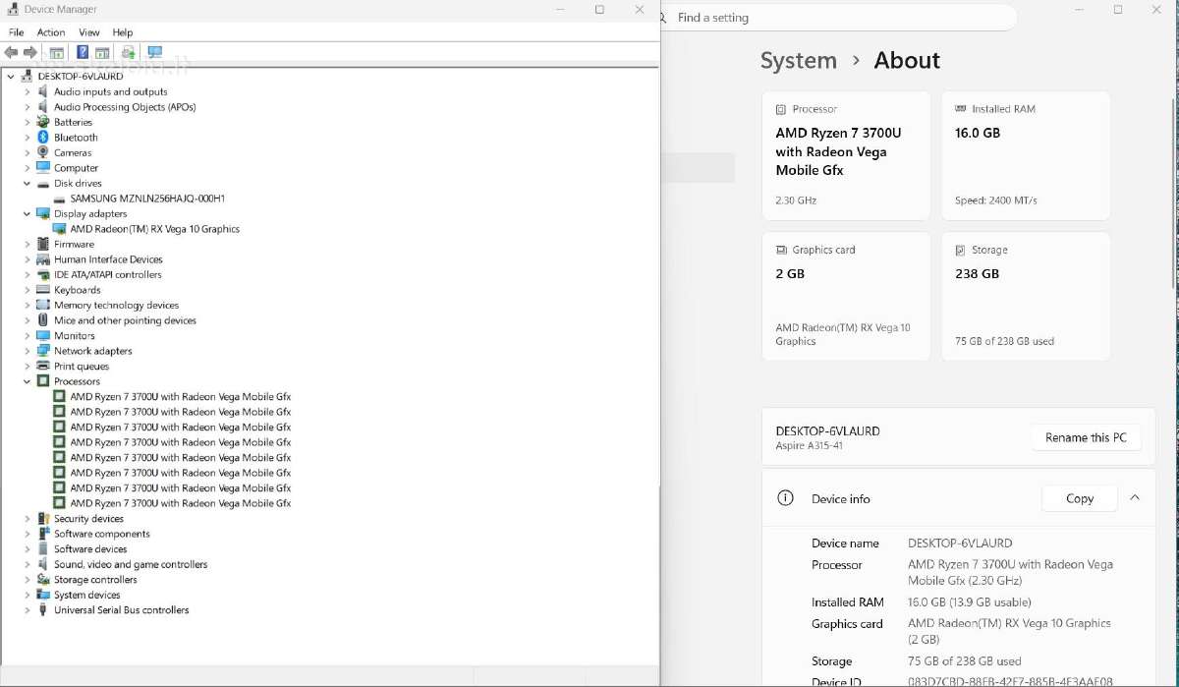The height and width of the screenshot is (687, 1179).
Task: Click the Memory technology devices icon
Action: (43, 305)
